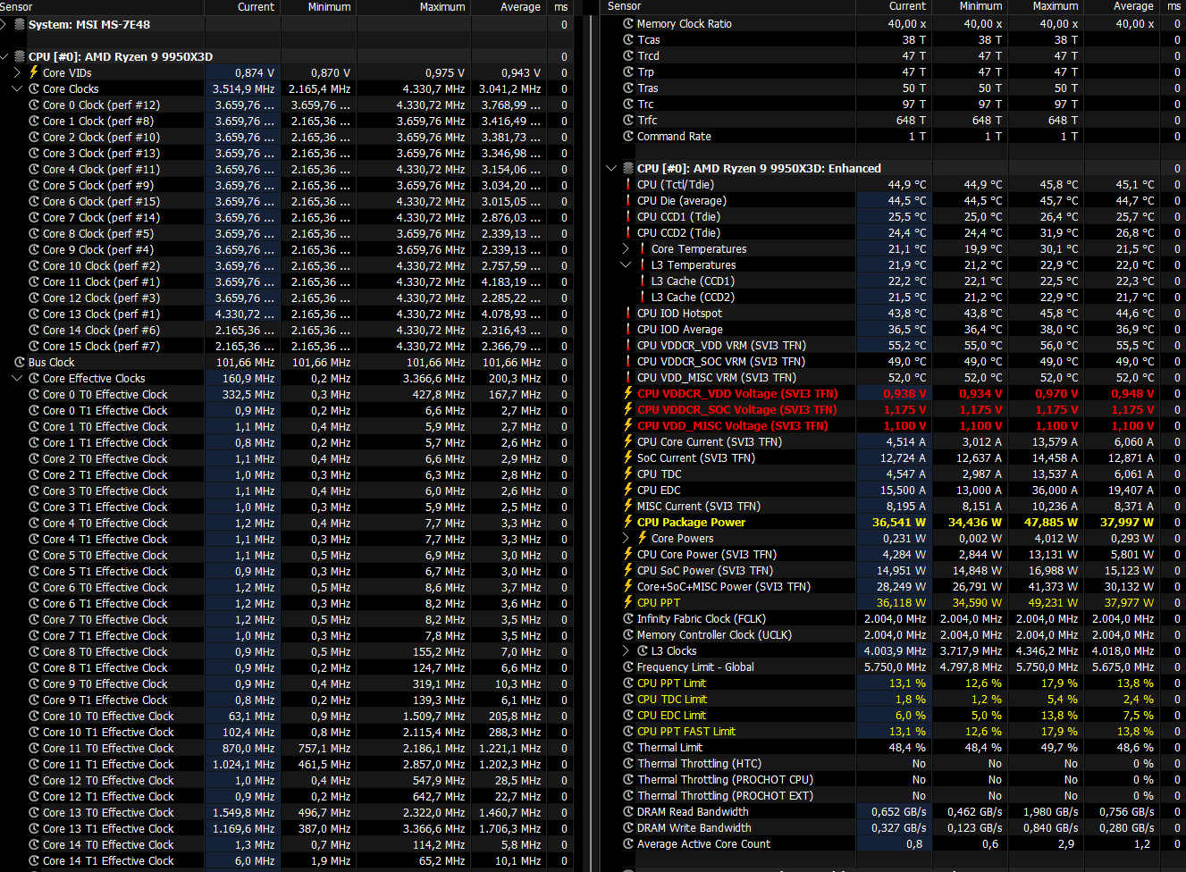This screenshot has height=872, width=1186.
Task: Click the right panel Average column header
Action: click(x=1123, y=6)
